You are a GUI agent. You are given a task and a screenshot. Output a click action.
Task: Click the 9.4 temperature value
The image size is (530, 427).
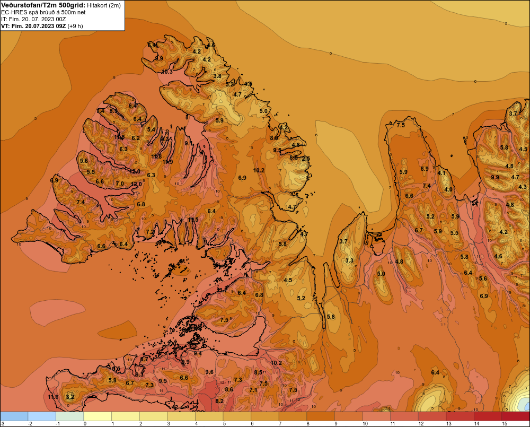point(197,354)
